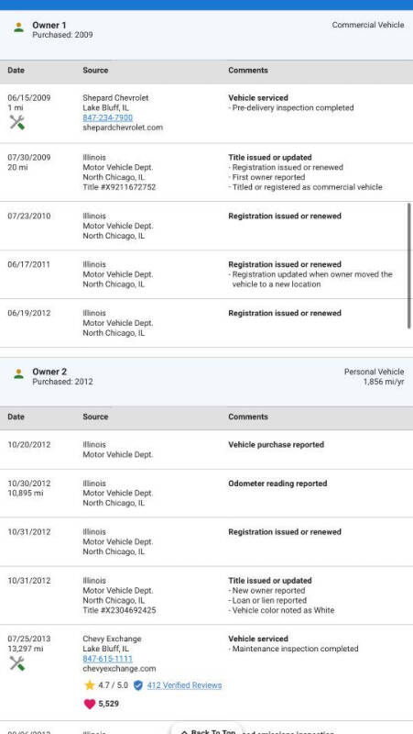The height and width of the screenshot is (734, 413).
Task: Click the Owner 1 person icon
Action: 18,28
